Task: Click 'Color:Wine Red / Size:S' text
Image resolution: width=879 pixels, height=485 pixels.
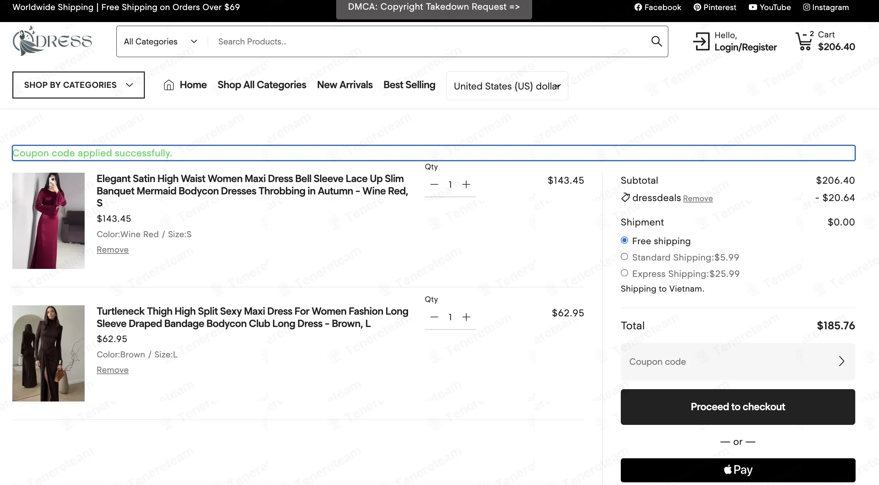Action: point(144,234)
